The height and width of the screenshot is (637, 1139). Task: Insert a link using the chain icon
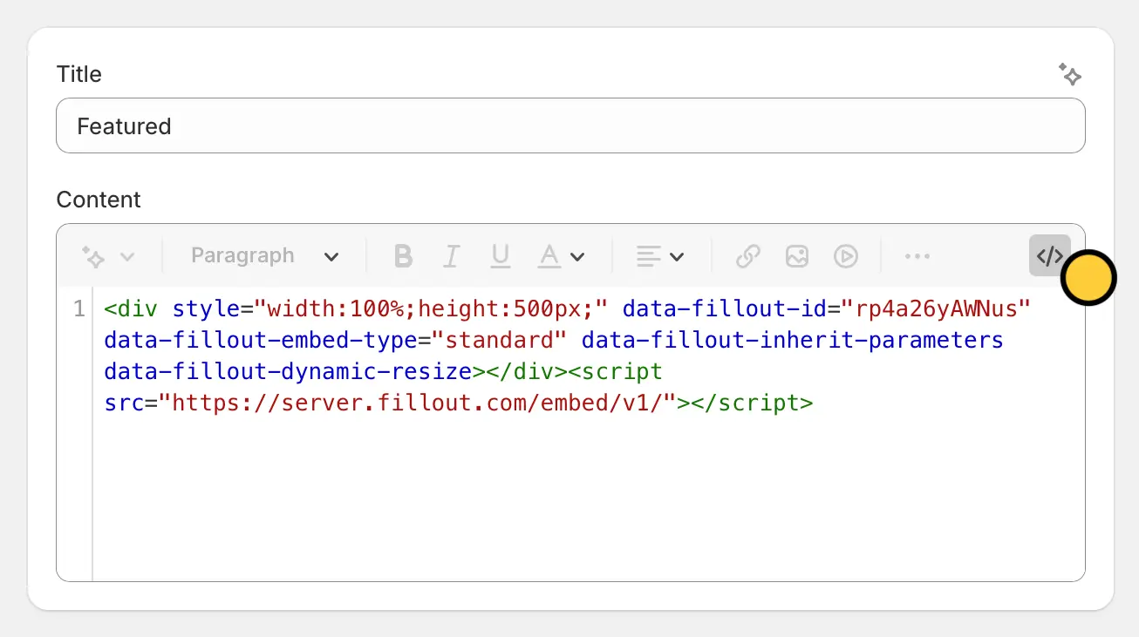747,256
